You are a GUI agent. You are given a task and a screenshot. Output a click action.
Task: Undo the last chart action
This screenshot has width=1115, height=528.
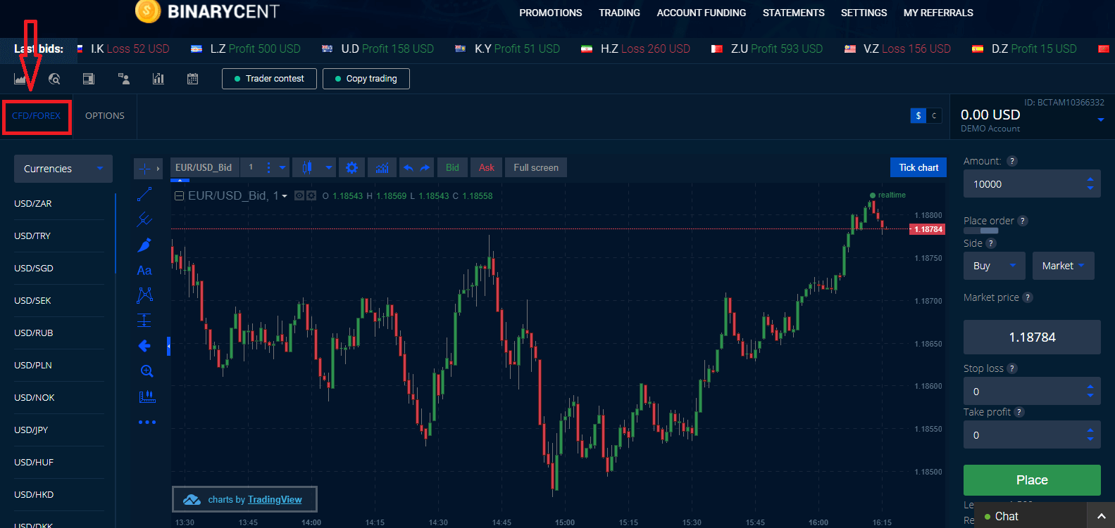(x=409, y=167)
